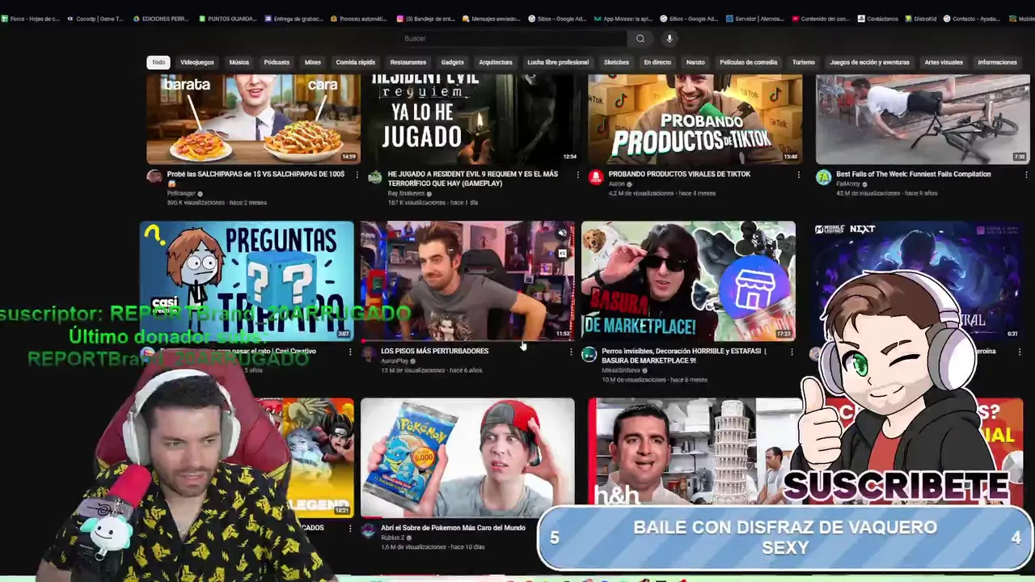Open more options for Pokemon Sobre video

pos(571,529)
